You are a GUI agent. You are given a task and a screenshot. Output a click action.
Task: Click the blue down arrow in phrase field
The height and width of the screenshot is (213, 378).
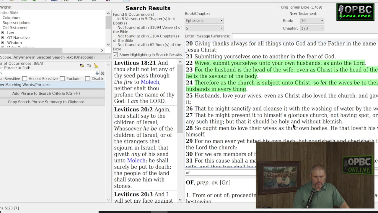coord(97,73)
